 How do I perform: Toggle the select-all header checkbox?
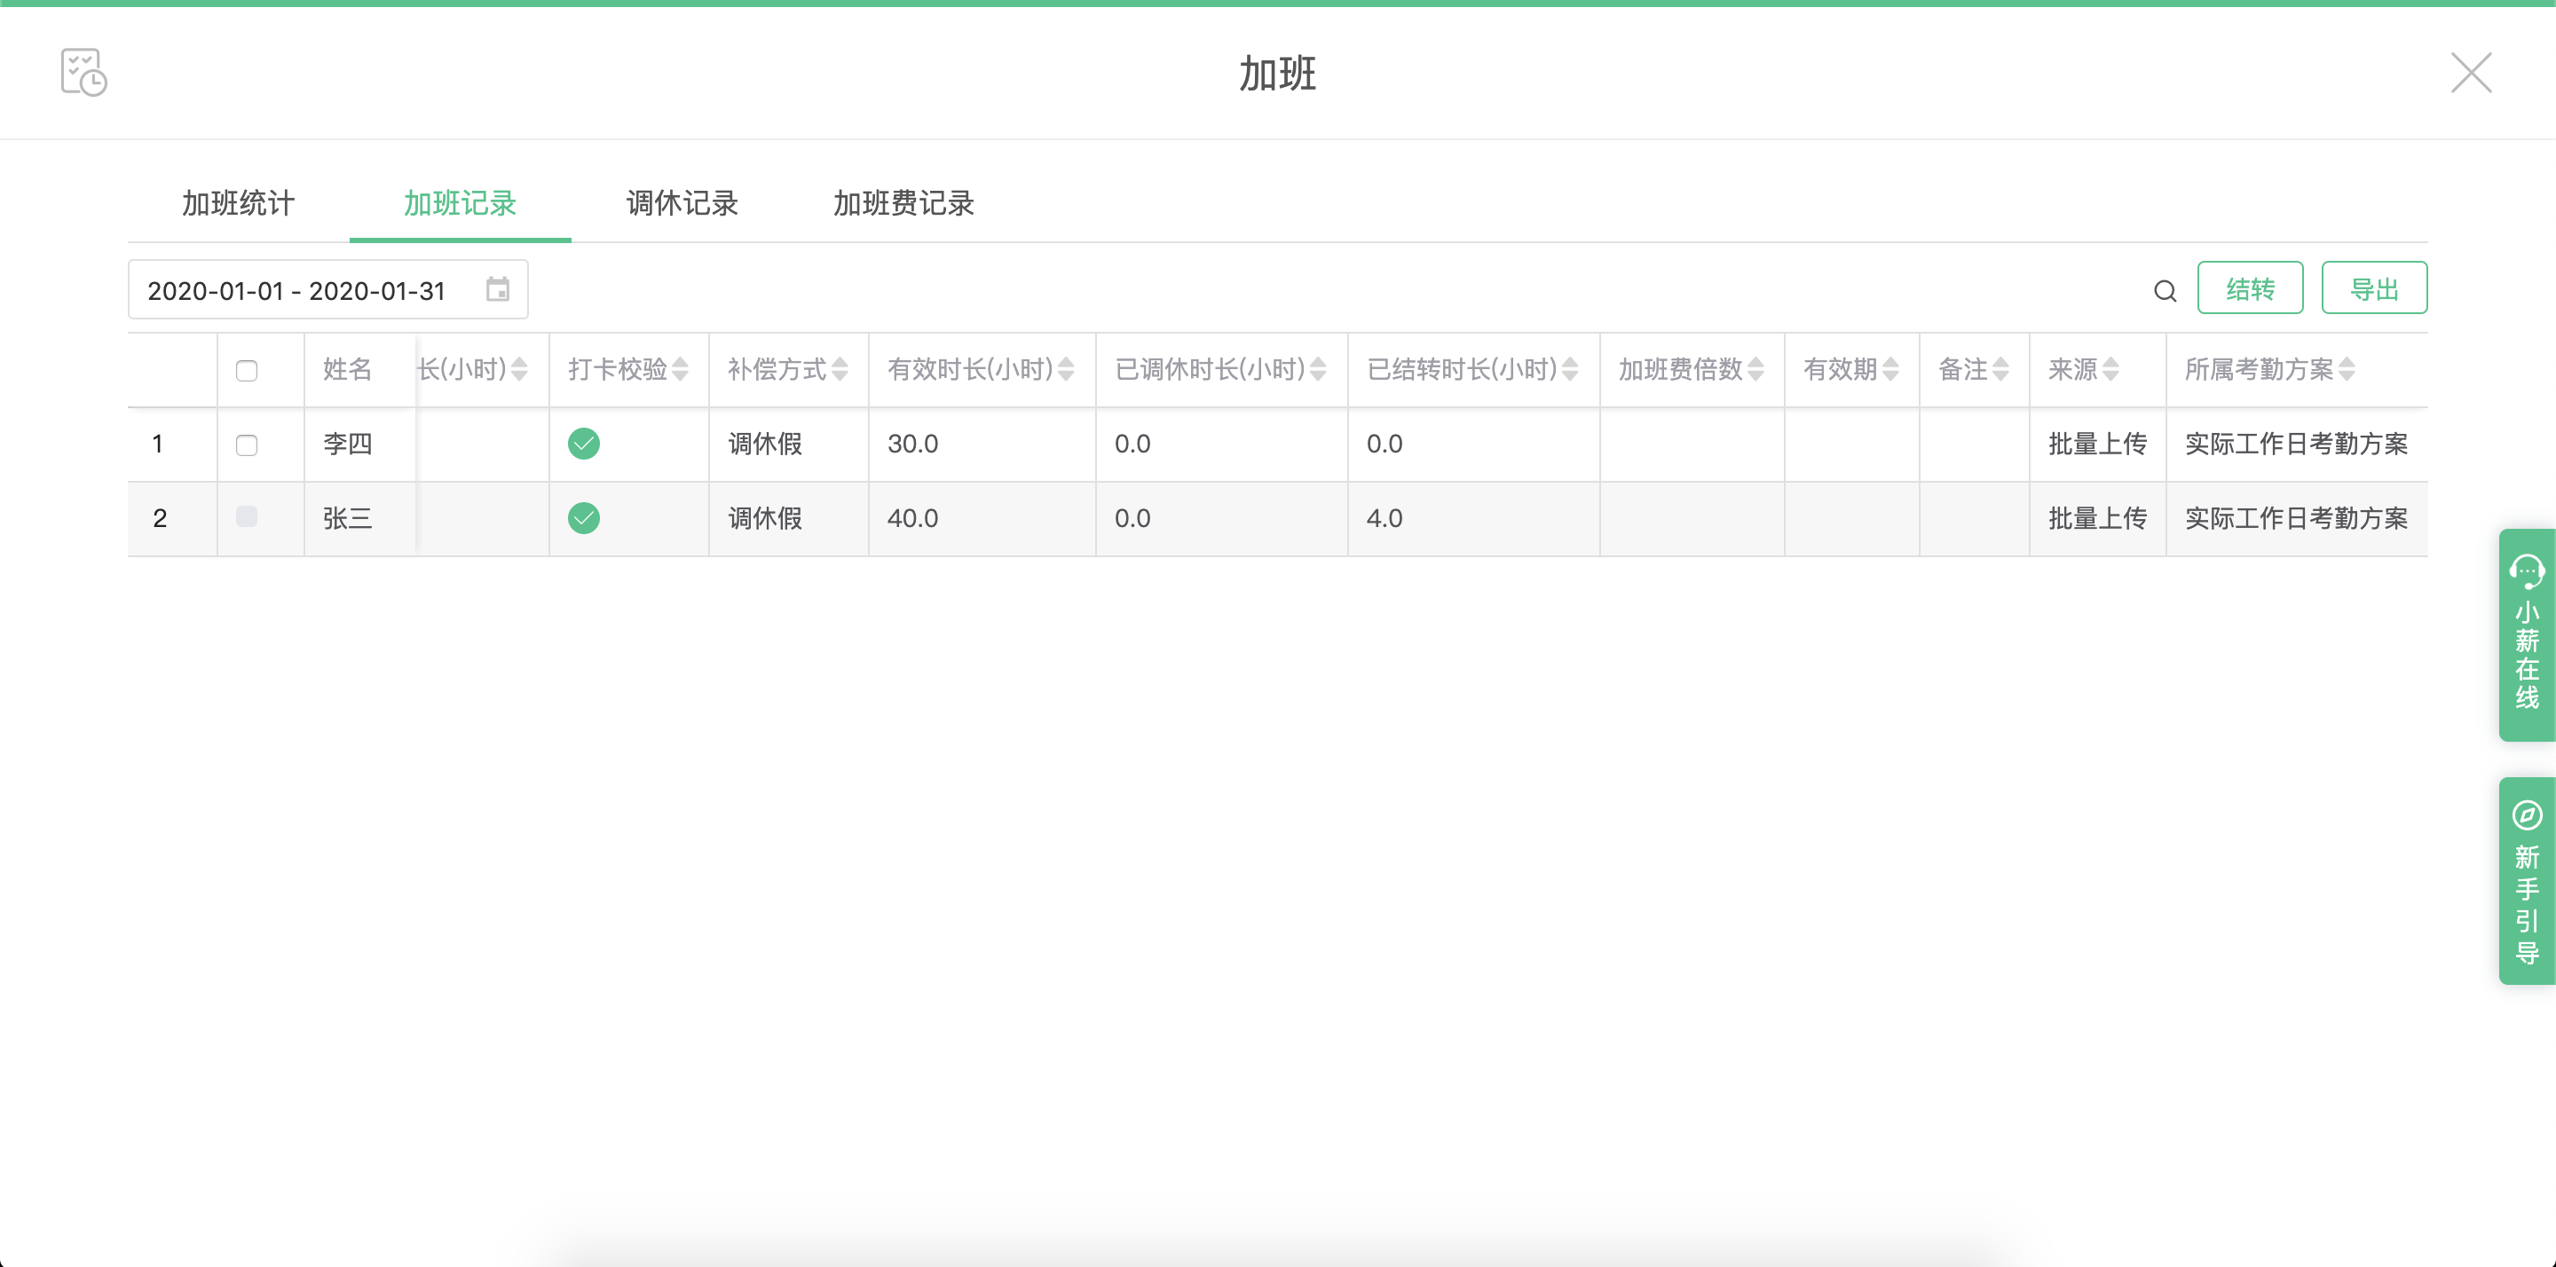pos(247,371)
